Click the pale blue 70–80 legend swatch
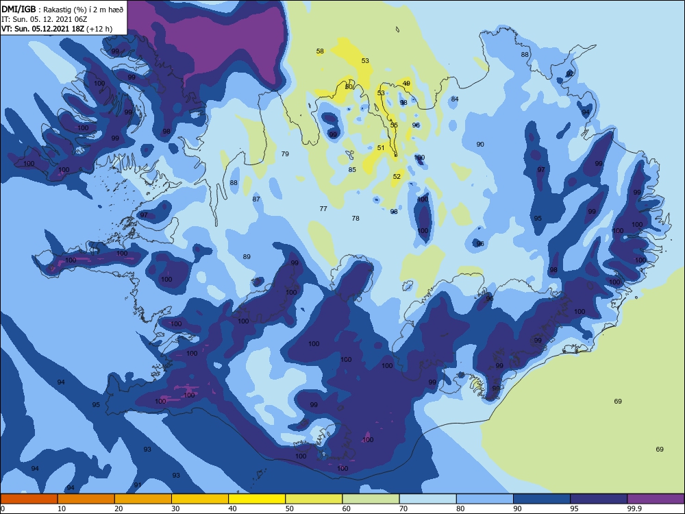The height and width of the screenshot is (514, 685). click(428, 499)
